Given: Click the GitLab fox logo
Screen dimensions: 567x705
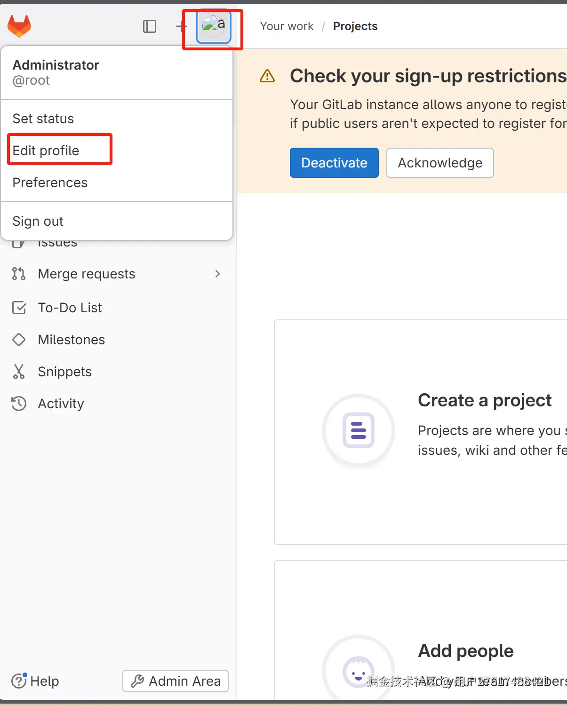Looking at the screenshot, I should [x=19, y=26].
